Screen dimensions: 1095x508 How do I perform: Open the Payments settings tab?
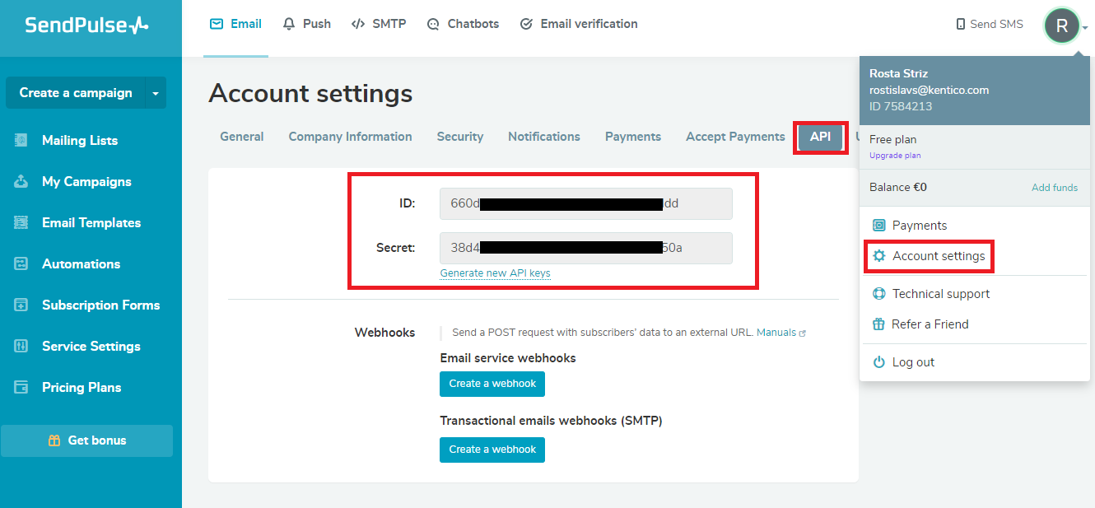633,137
